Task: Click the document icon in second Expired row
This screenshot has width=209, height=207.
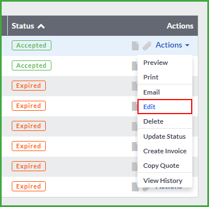Action: [135, 106]
